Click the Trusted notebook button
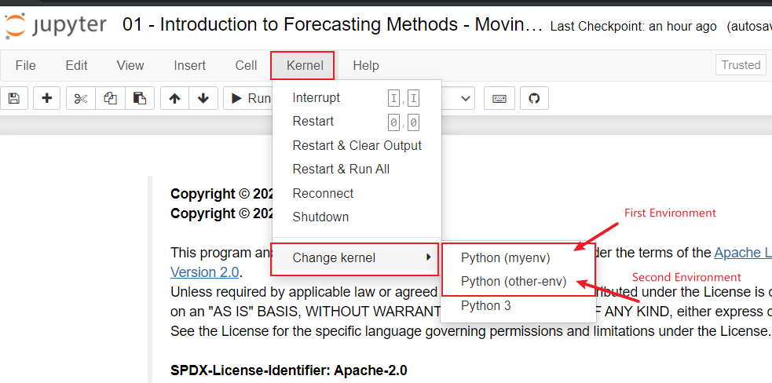The width and height of the screenshot is (772, 383). pos(741,65)
